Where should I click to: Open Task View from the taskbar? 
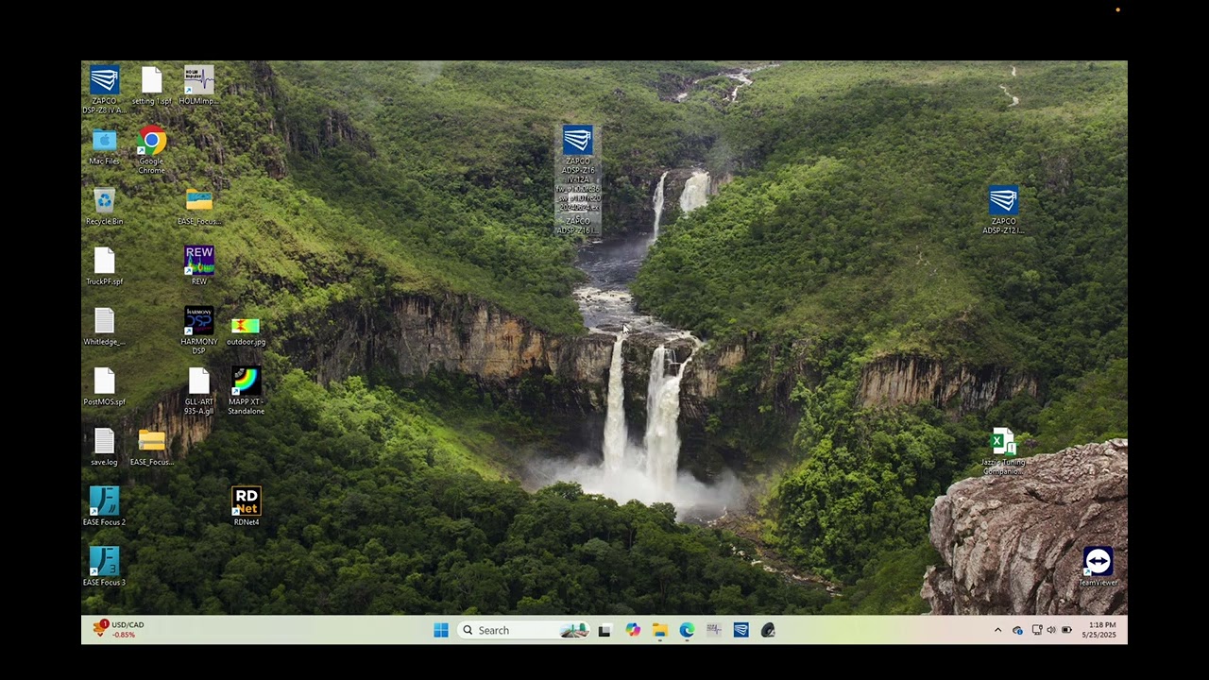[x=604, y=630]
